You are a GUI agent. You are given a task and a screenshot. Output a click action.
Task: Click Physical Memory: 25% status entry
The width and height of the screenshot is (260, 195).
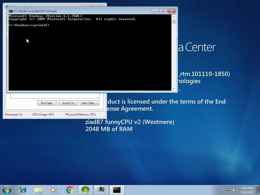click(x=80, y=115)
